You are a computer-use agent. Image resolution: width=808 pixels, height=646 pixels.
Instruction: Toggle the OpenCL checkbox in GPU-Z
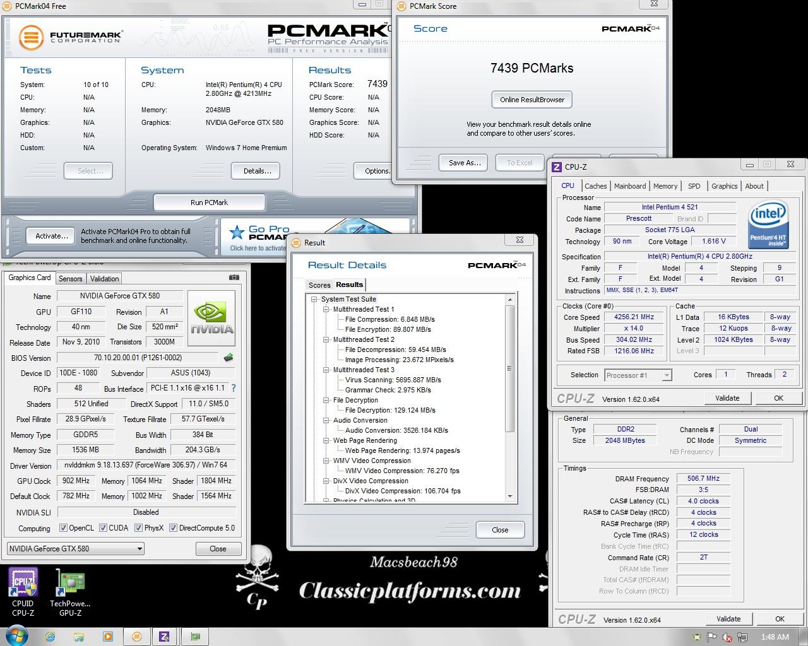point(63,528)
